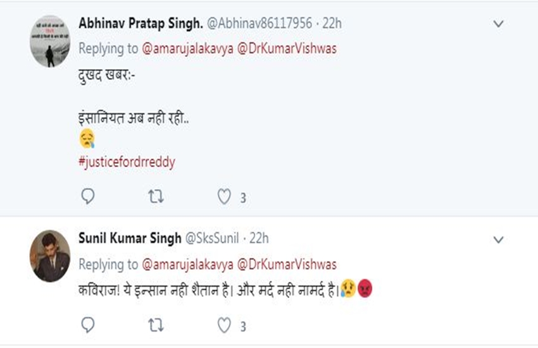
Task: Expand the chevron menu on Sunil's tweet
Action: click(498, 240)
